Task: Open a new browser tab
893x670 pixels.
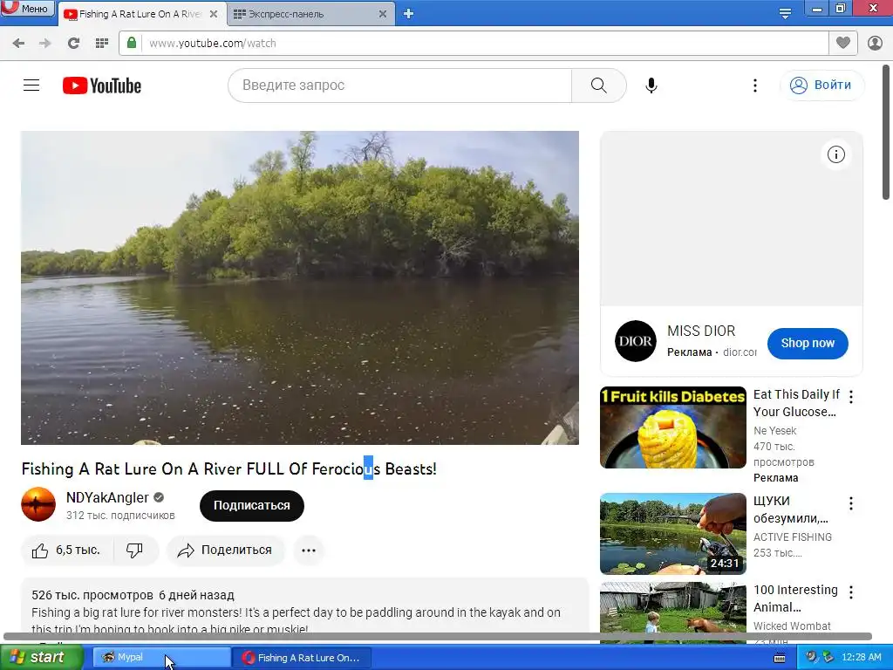Action: coord(408,14)
